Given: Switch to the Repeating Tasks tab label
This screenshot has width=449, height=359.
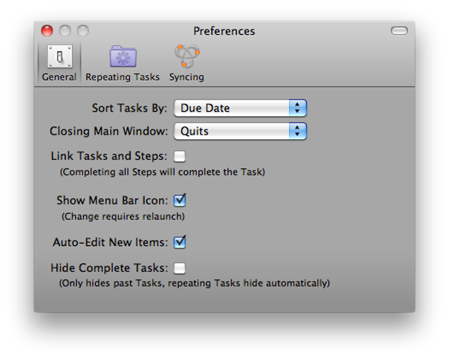Looking at the screenshot, I should tap(123, 77).
